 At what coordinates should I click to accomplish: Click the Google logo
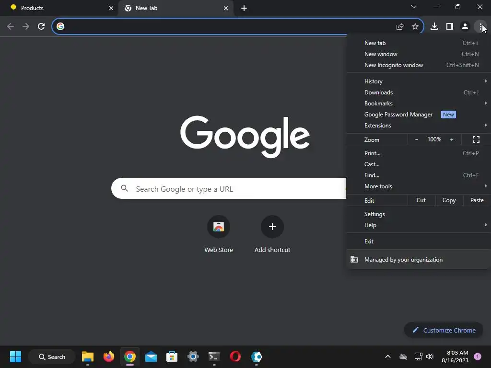point(245,137)
